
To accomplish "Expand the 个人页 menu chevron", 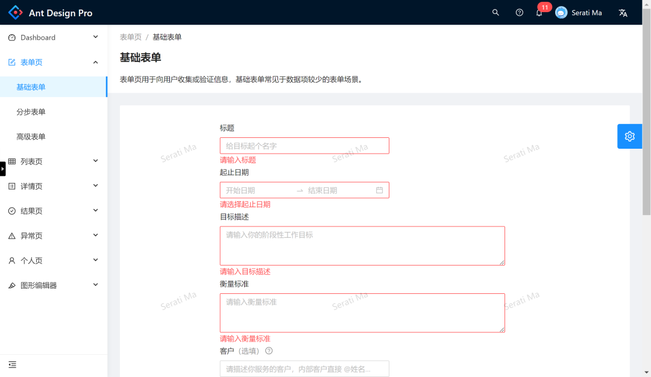I will 95,260.
